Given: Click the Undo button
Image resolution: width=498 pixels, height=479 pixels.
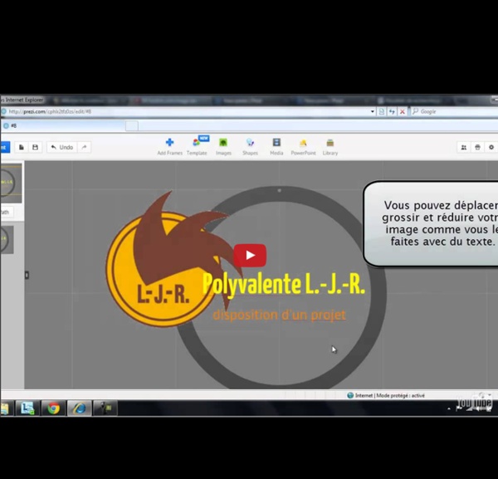Looking at the screenshot, I should tap(62, 147).
